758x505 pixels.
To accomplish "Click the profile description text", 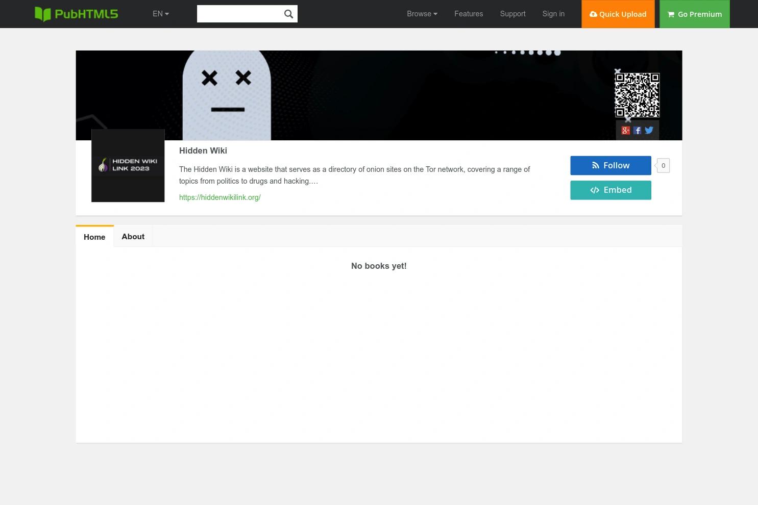I will coord(354,175).
